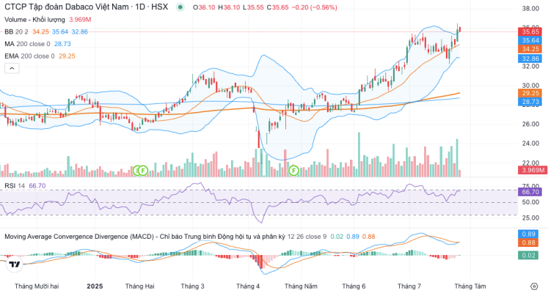Click the symbol title CTCP Tập đoàn Dabaco
The height and width of the screenshot is (293, 548).
(x=86, y=7)
